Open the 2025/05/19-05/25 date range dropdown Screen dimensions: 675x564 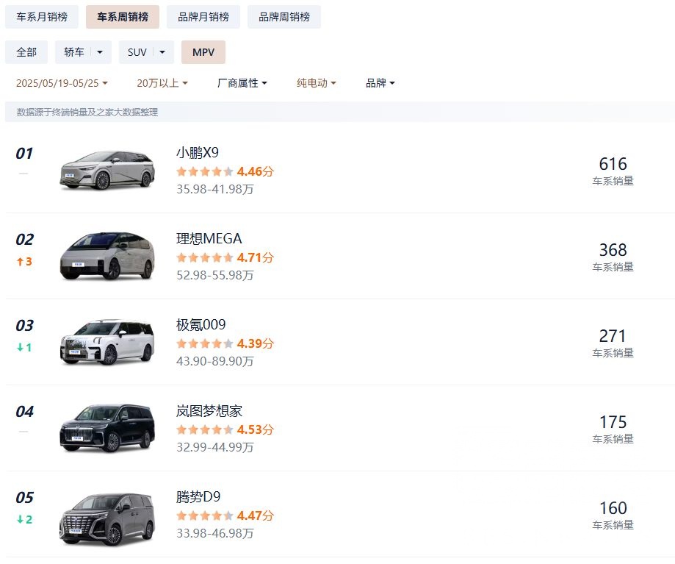[62, 83]
